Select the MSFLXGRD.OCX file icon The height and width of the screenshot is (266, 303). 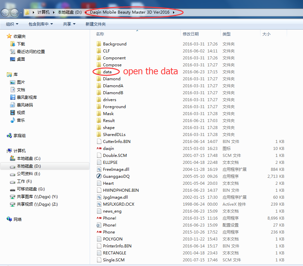point(99,204)
